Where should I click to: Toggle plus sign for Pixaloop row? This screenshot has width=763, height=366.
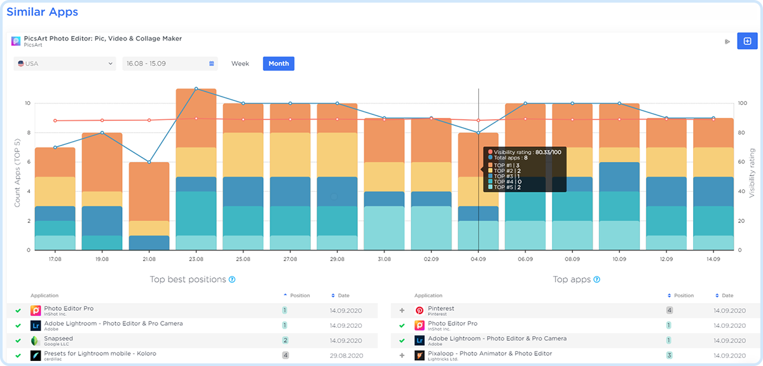[402, 356]
